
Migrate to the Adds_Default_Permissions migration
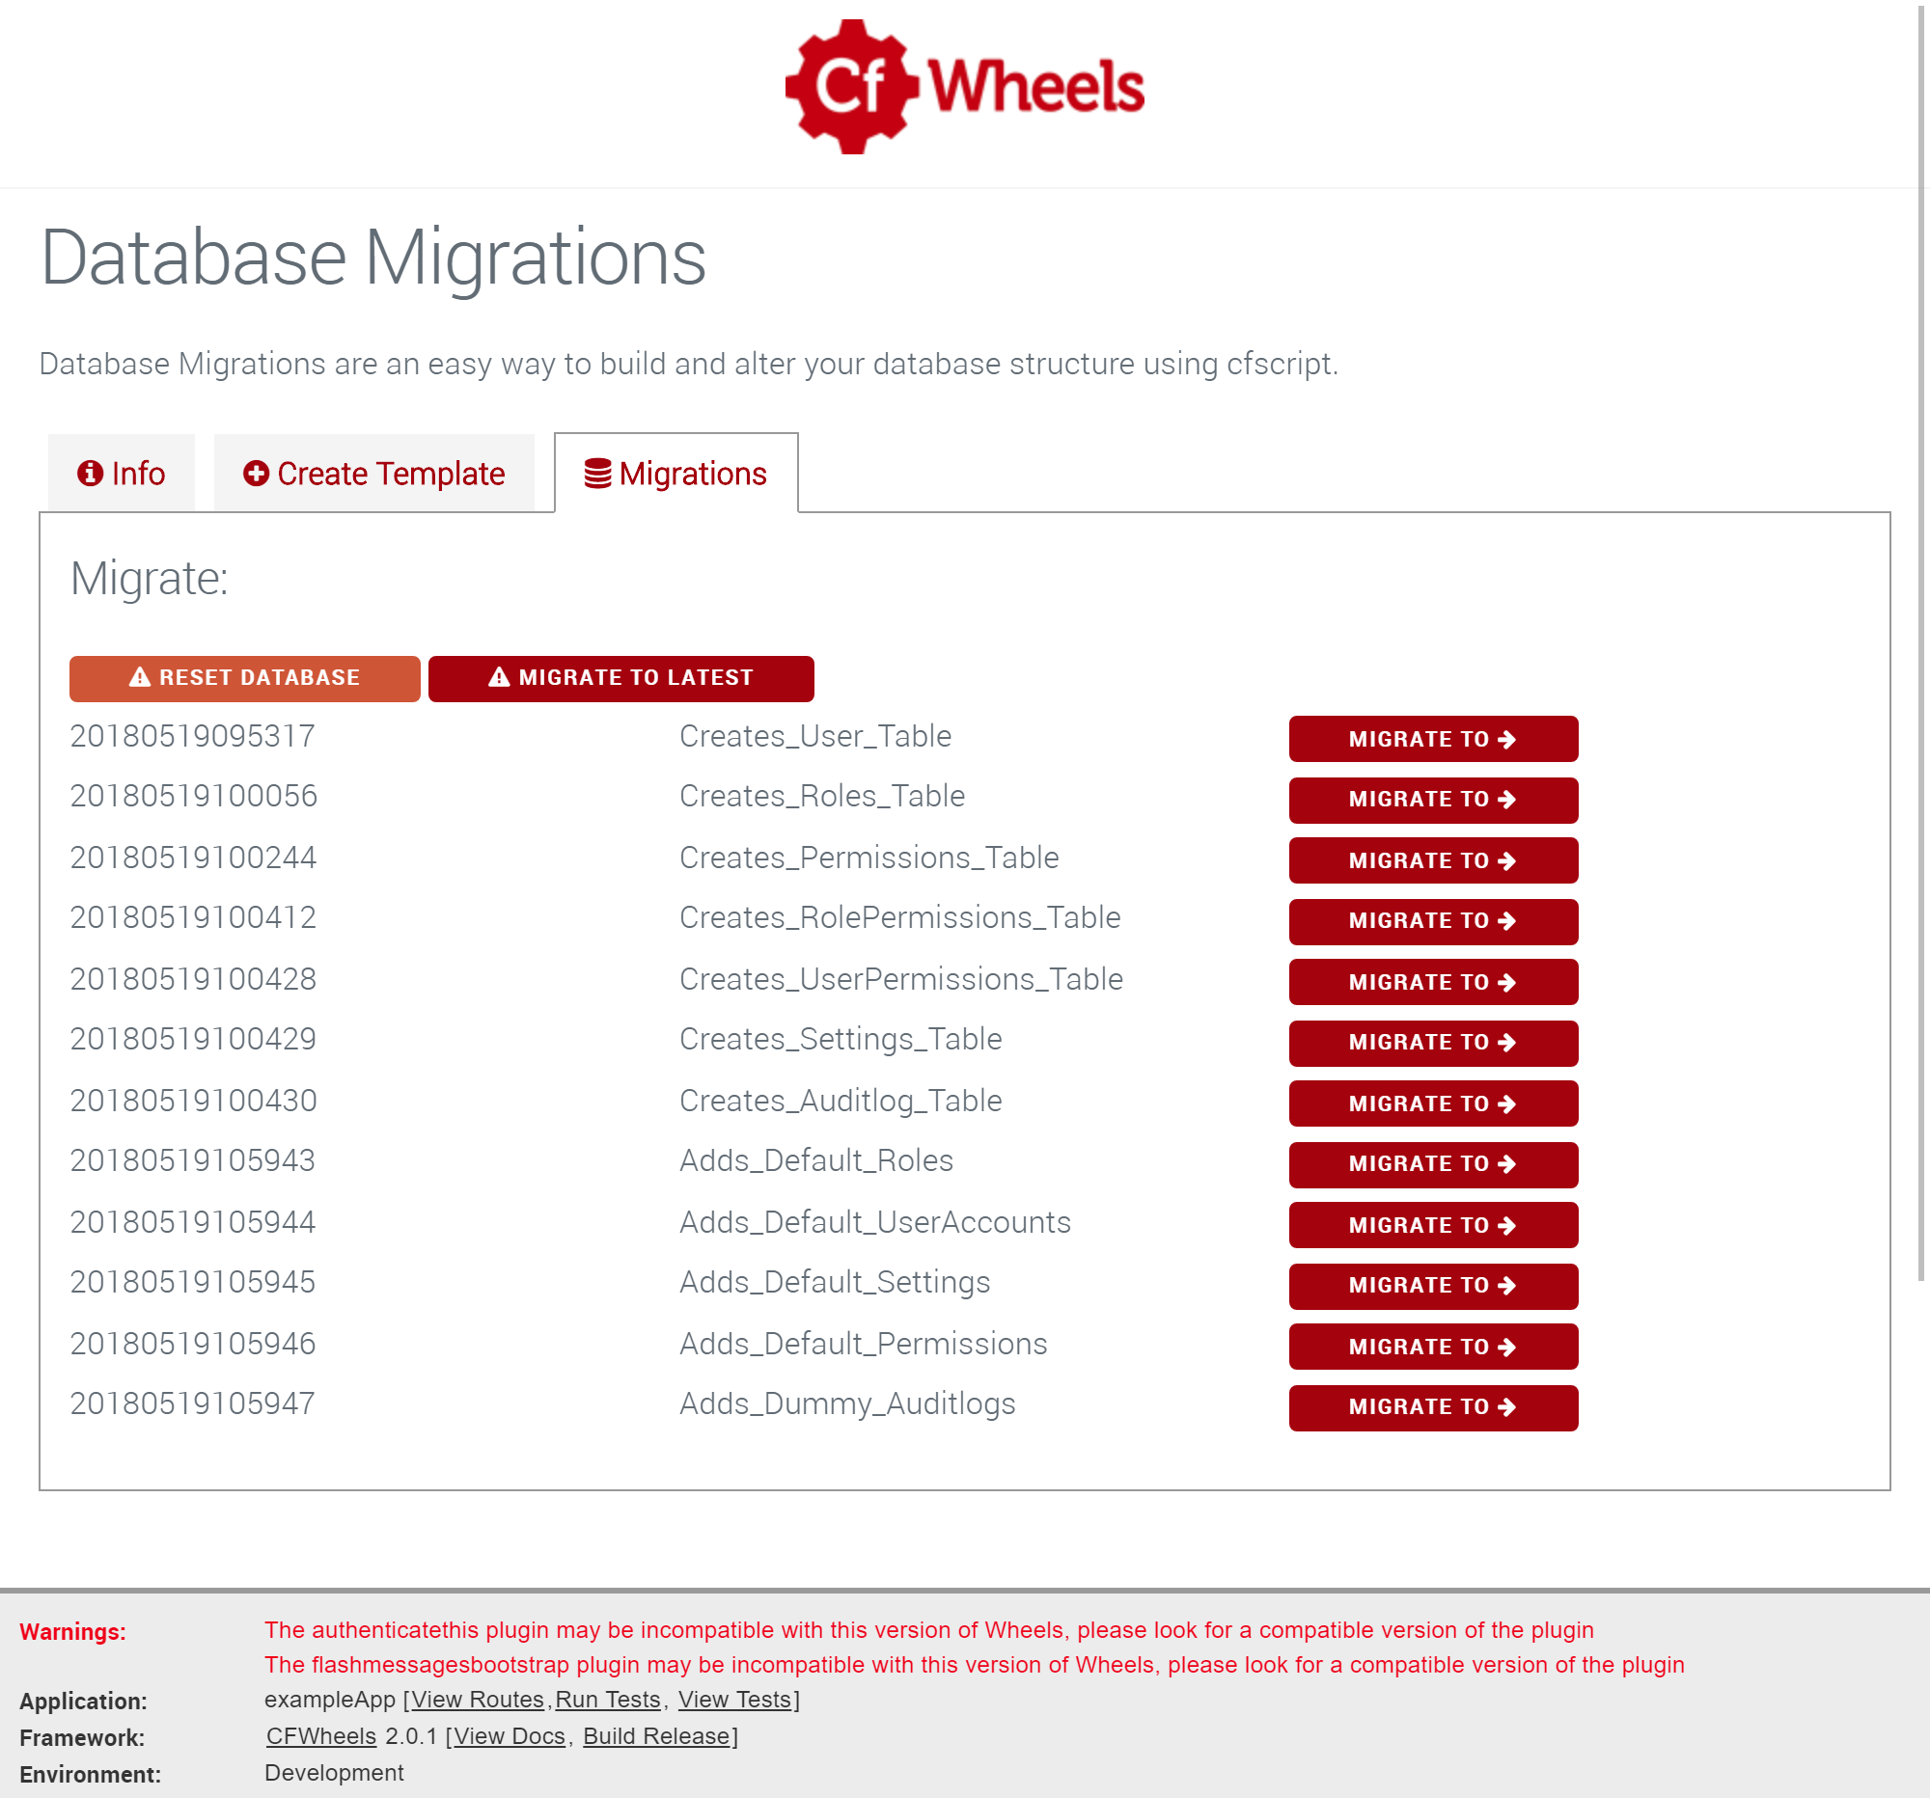(x=1433, y=1347)
